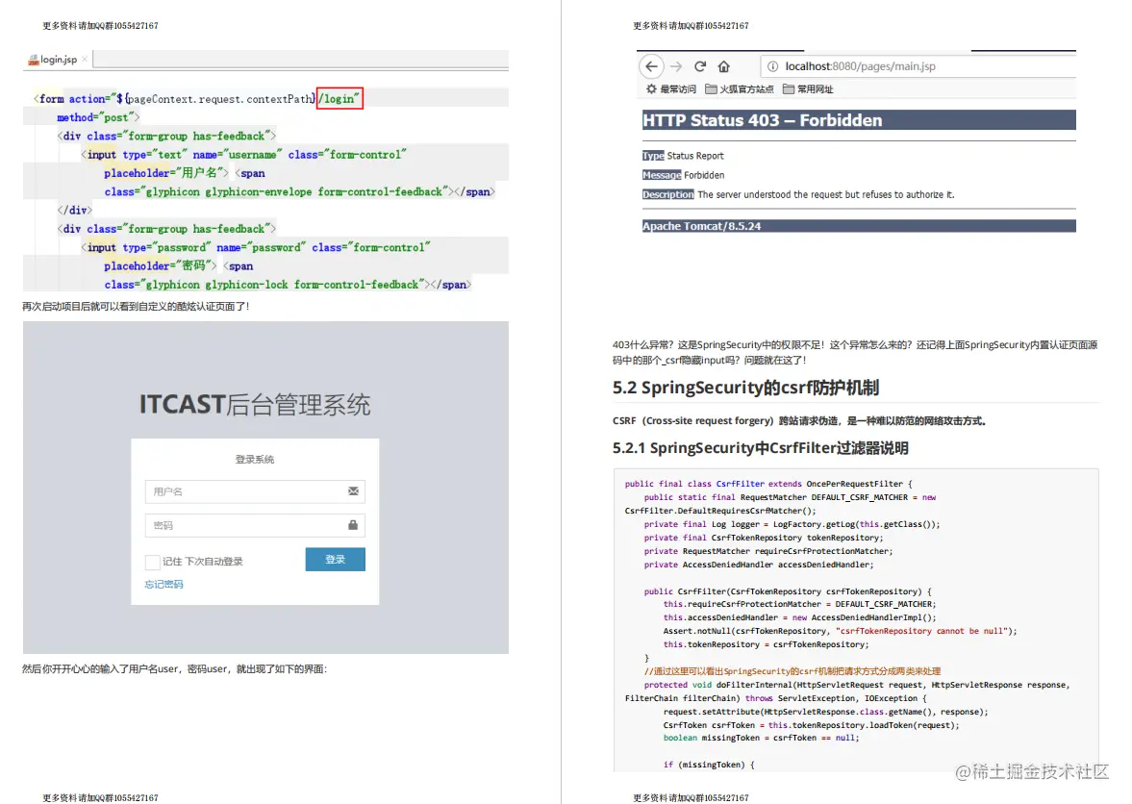Screen dimensions: 1132x804
Task: Click the blue 登录 button color area
Action: coord(335,560)
